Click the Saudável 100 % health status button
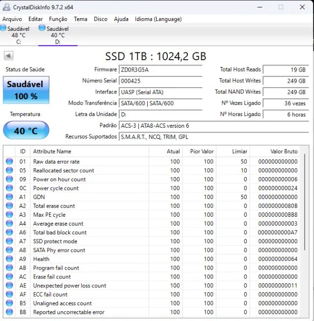This screenshot has width=314, height=321. [26, 90]
